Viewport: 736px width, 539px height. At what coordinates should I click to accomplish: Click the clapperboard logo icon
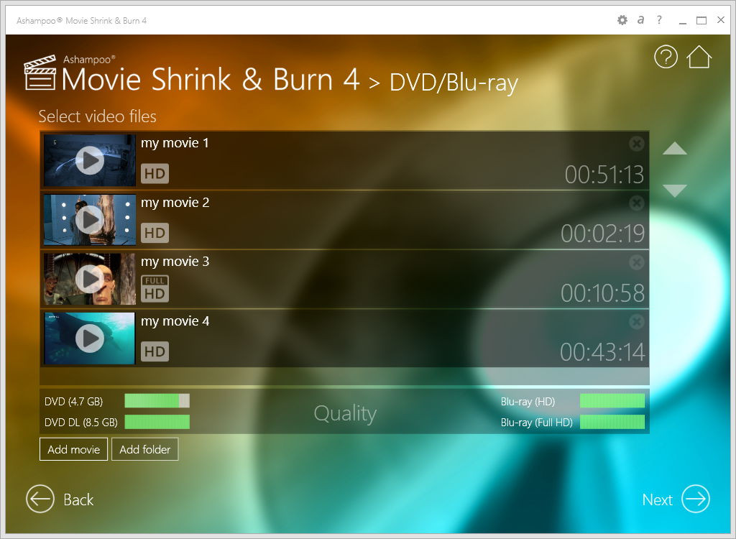(40, 73)
